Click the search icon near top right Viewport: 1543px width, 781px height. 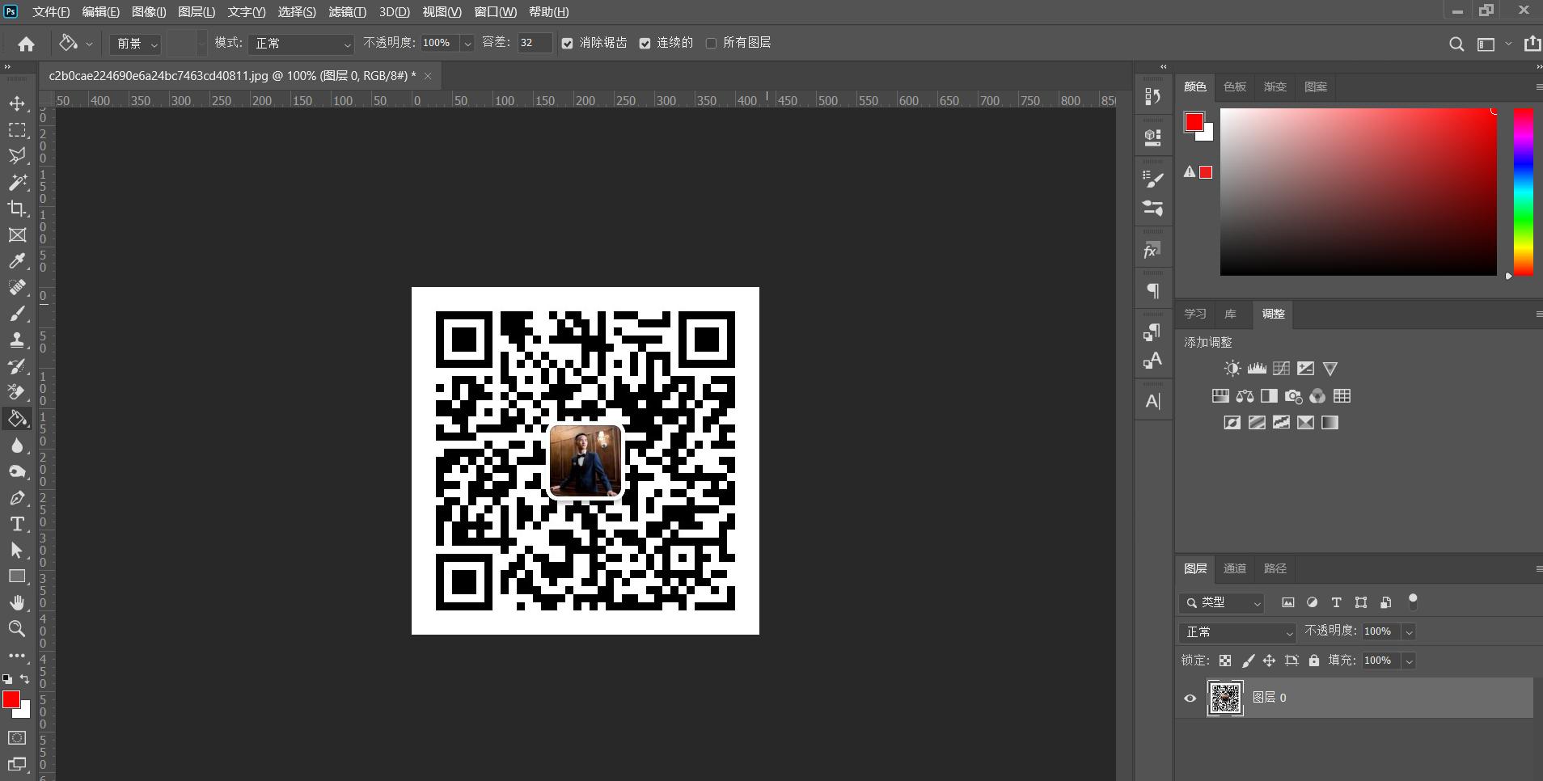[1457, 43]
